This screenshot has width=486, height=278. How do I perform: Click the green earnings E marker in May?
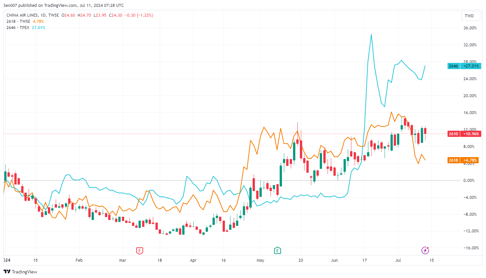(x=277, y=250)
